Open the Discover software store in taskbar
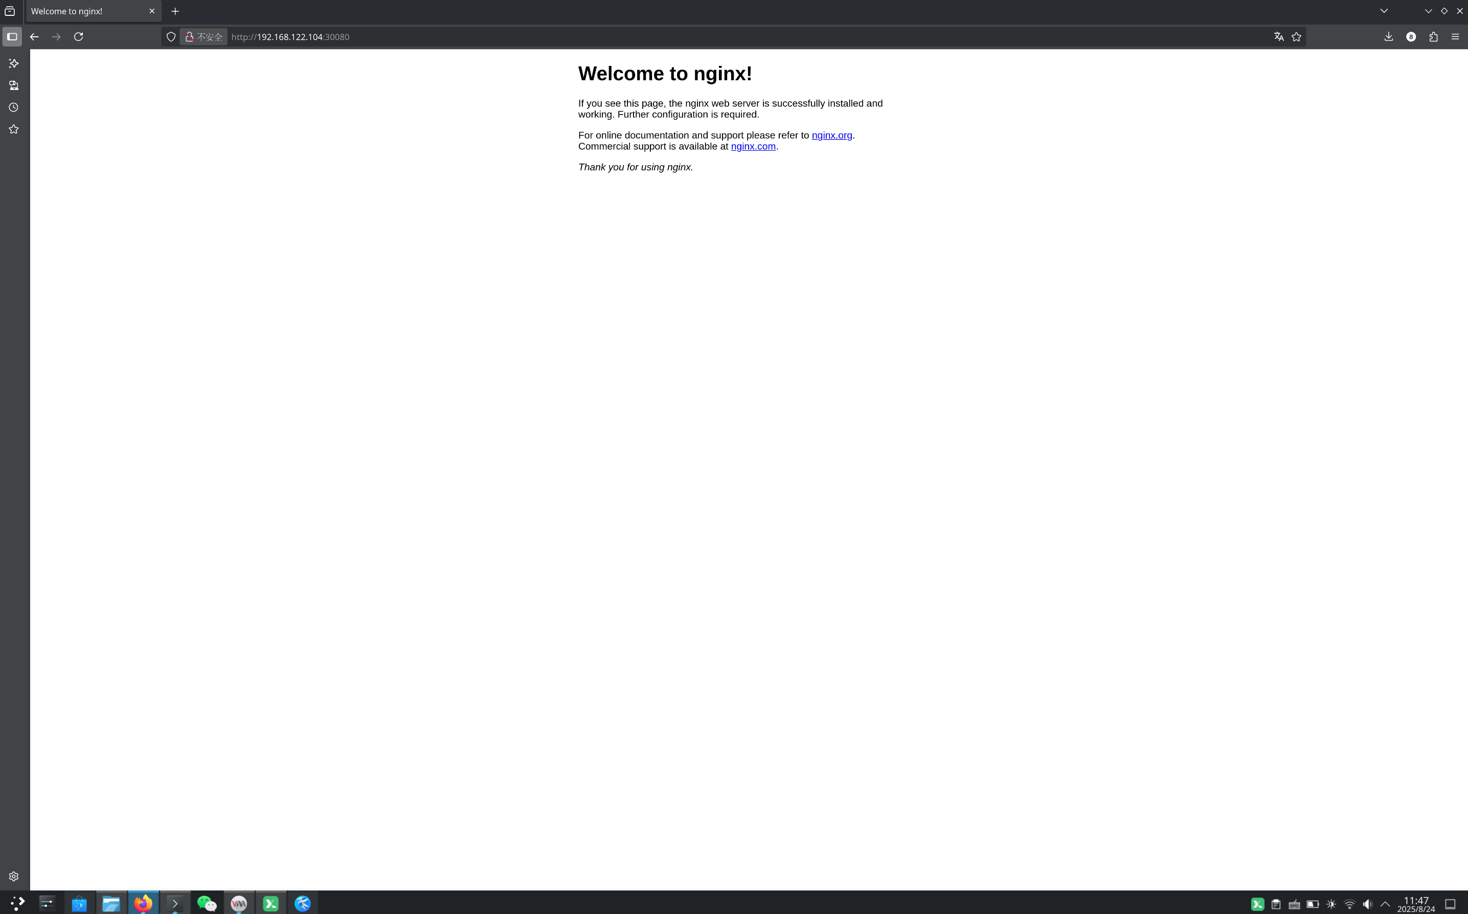 point(79,903)
